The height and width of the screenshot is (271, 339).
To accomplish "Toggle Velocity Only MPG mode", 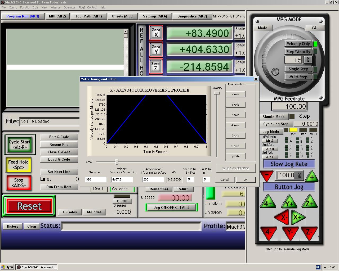I will click(298, 44).
